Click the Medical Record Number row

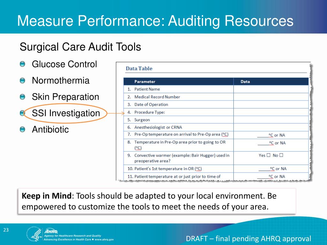[216, 97]
